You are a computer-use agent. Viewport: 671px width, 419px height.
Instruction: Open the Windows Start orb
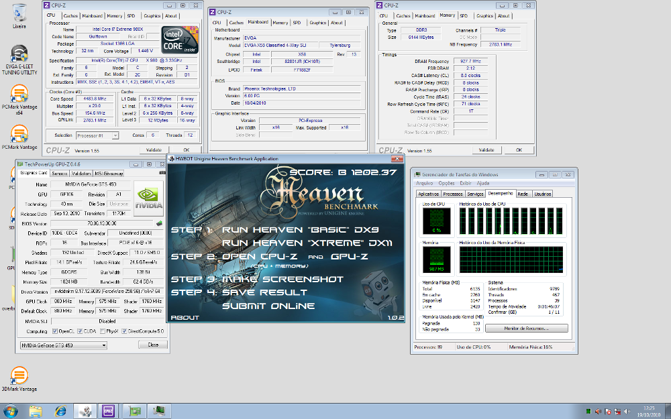click(10, 412)
